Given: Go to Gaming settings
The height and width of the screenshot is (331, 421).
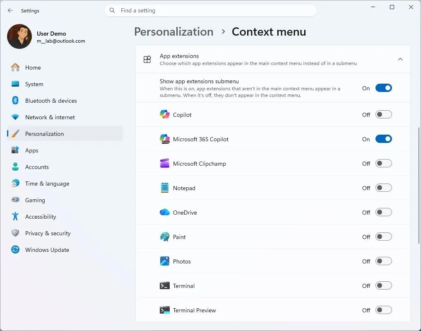Looking at the screenshot, I should point(65,200).
